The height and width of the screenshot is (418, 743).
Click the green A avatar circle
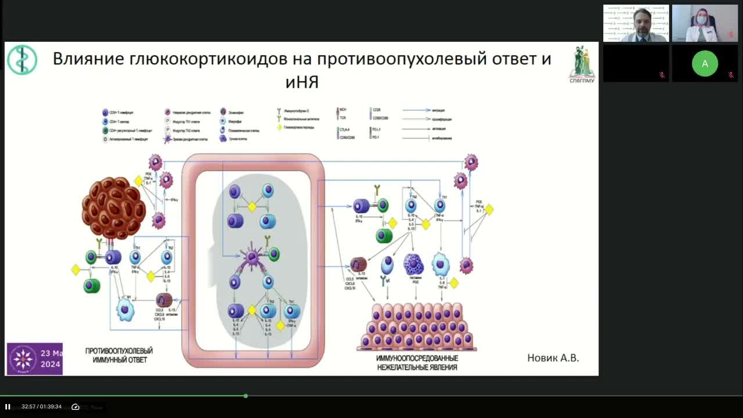tap(705, 64)
